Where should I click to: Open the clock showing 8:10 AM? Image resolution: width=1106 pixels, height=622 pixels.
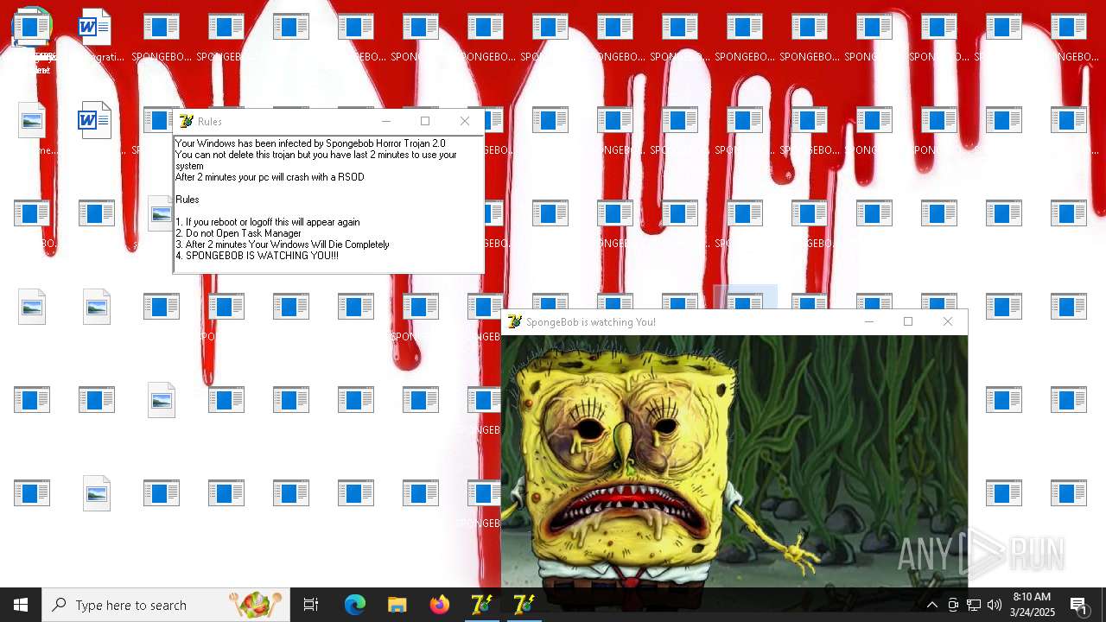pos(1032,605)
